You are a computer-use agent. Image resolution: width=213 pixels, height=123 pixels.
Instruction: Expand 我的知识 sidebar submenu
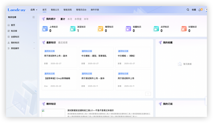34,43
